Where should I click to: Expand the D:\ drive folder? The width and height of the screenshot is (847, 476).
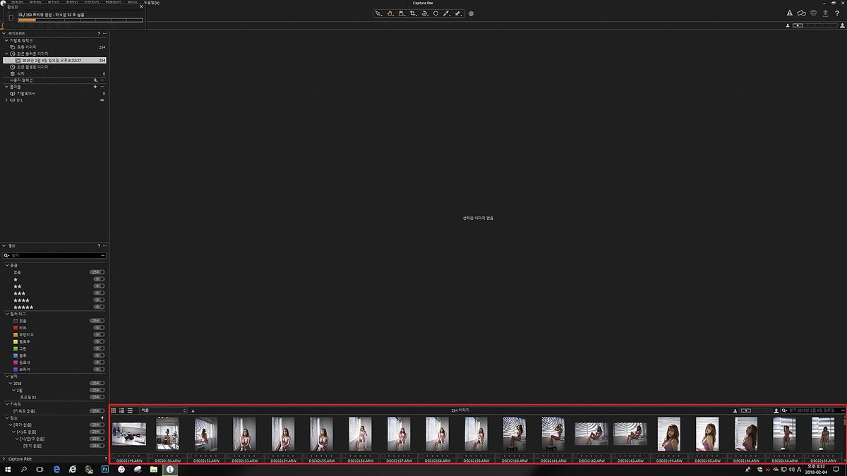pos(6,100)
